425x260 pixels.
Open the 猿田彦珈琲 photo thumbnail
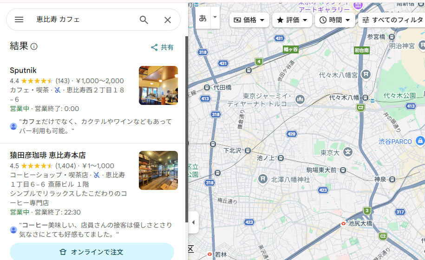pyautogui.click(x=158, y=170)
